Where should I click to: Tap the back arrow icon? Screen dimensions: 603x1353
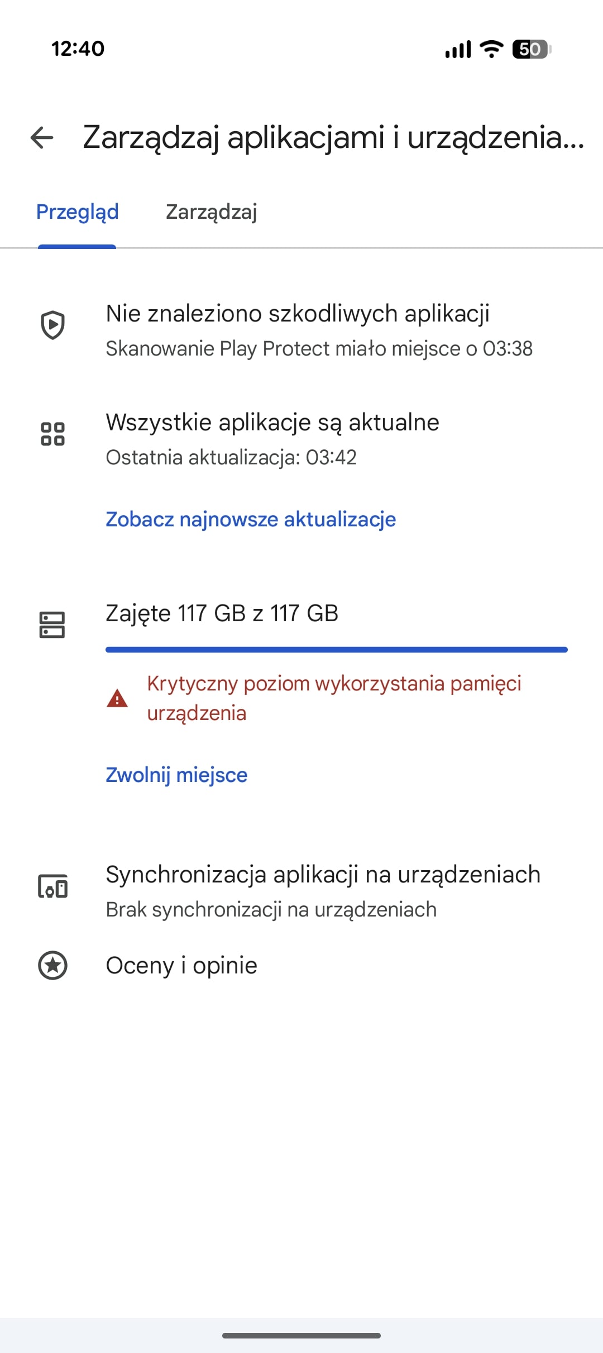(x=42, y=137)
